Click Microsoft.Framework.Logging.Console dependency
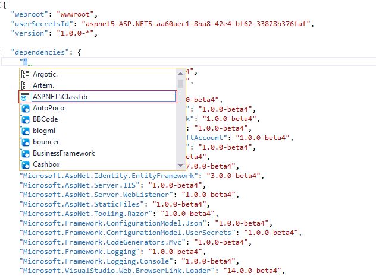This screenshot has width=376, height=276. tap(98, 261)
